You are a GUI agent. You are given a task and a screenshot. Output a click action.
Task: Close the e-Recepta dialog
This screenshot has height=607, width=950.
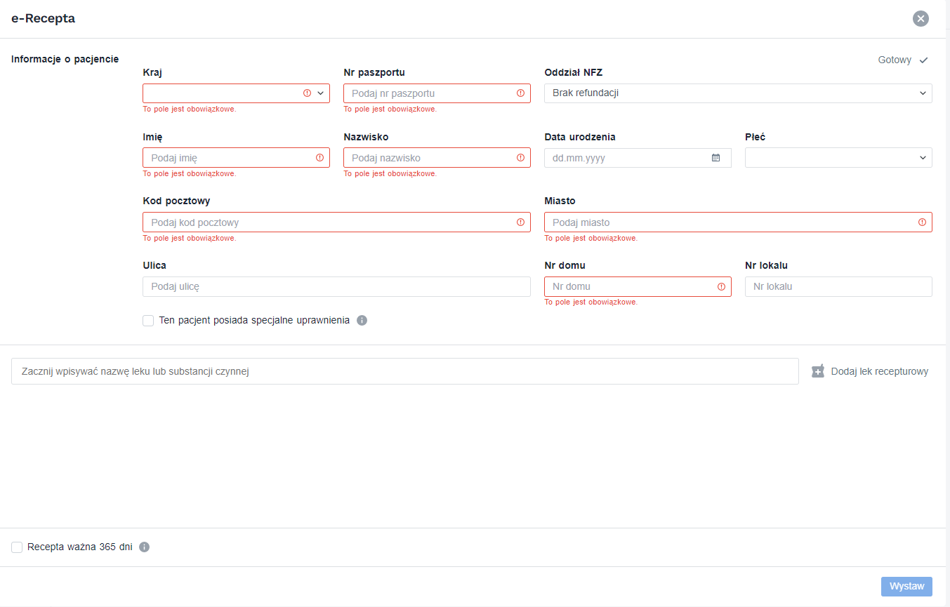921,18
